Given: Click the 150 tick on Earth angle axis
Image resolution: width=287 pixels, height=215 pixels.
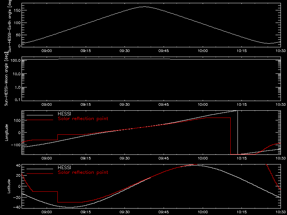Looking at the screenshot, I should pyautogui.click(x=17, y=10).
